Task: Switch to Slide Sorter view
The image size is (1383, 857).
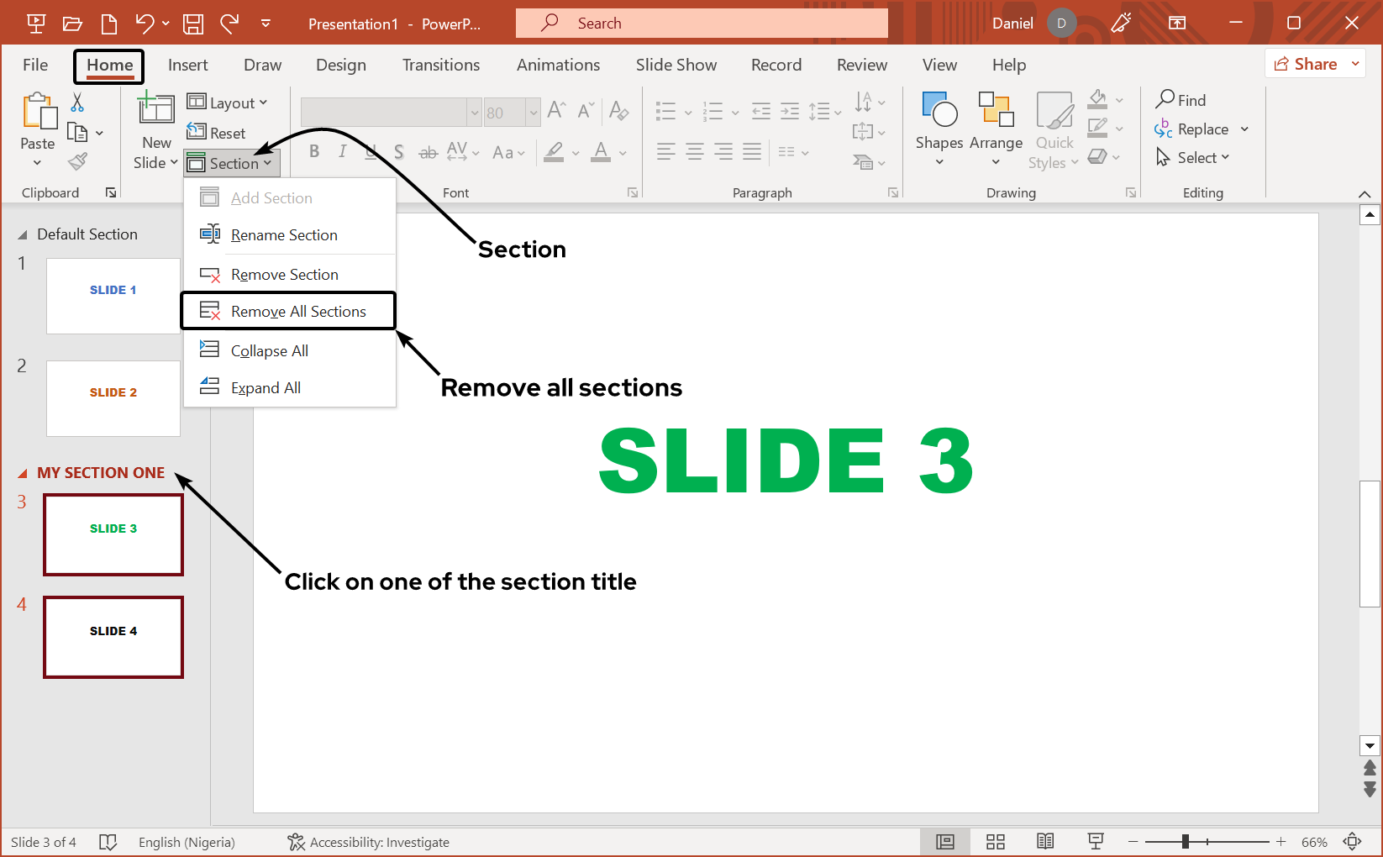Action: (996, 841)
